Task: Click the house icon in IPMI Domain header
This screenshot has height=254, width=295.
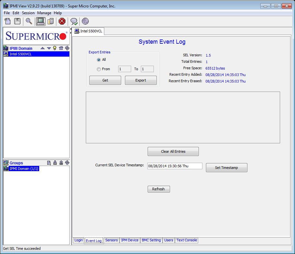Action: 61,48
